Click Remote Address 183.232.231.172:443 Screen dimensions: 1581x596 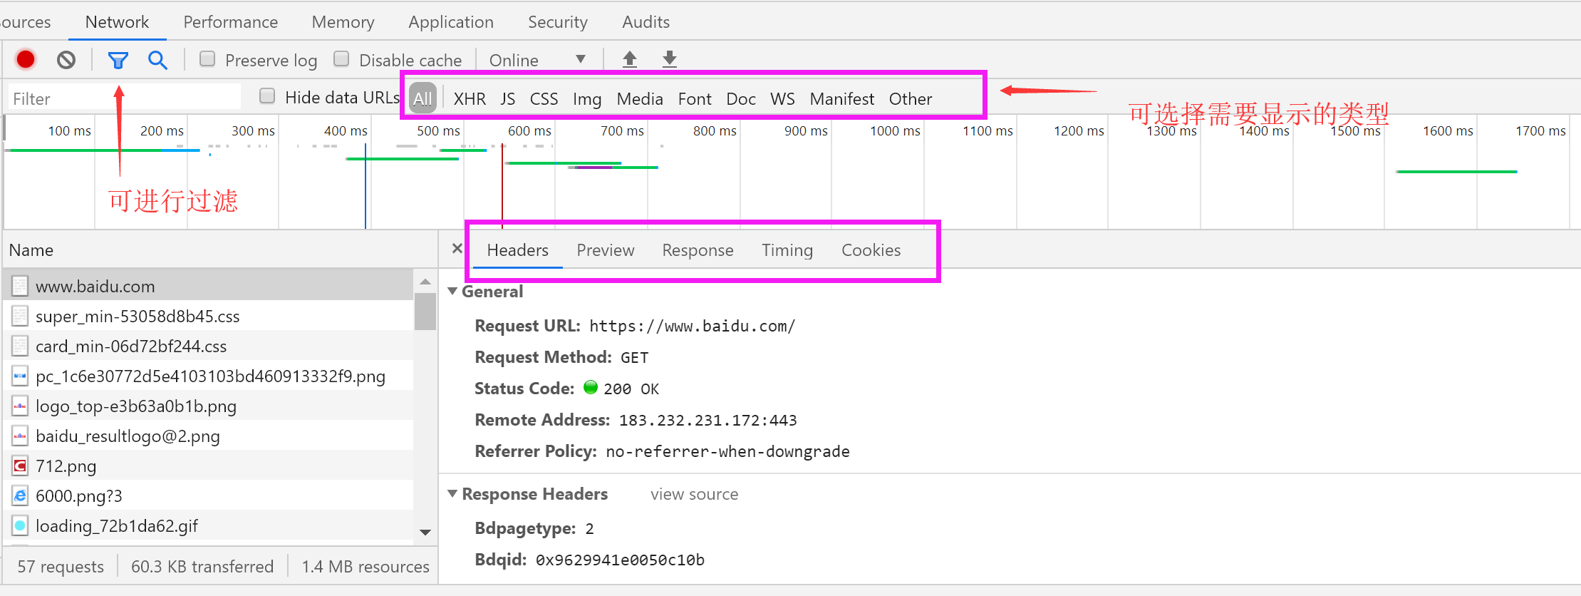pyautogui.click(x=707, y=421)
